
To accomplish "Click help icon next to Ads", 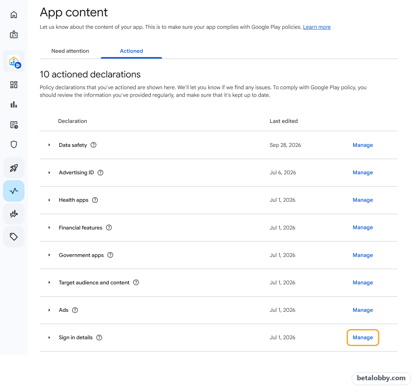I will (75, 310).
